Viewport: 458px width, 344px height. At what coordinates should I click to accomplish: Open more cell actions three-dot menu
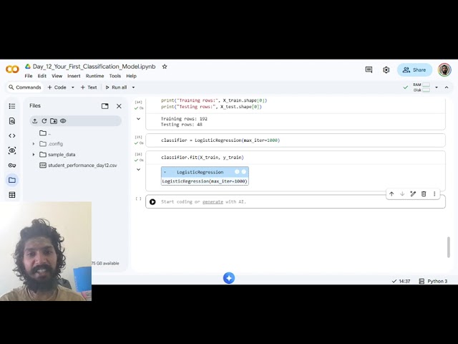click(x=434, y=194)
